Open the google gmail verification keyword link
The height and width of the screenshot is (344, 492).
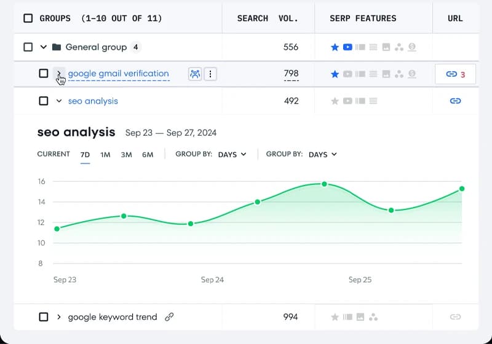tap(119, 74)
